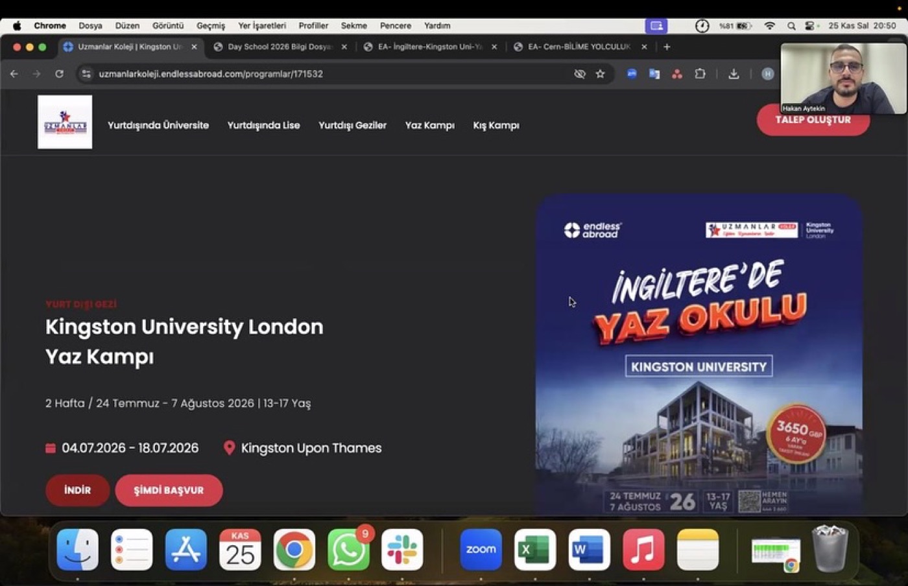Open Kış Kampı nav link

coord(496,125)
